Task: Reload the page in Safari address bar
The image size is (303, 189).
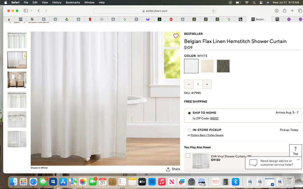Action: (213, 11)
